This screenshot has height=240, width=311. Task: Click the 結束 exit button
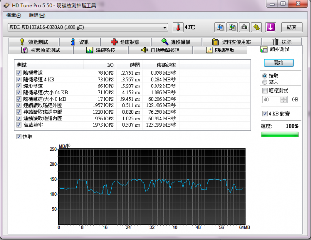pyautogui.click(x=292, y=27)
